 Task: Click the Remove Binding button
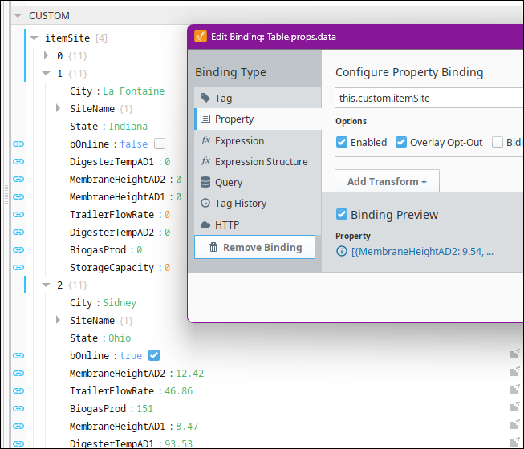click(257, 247)
